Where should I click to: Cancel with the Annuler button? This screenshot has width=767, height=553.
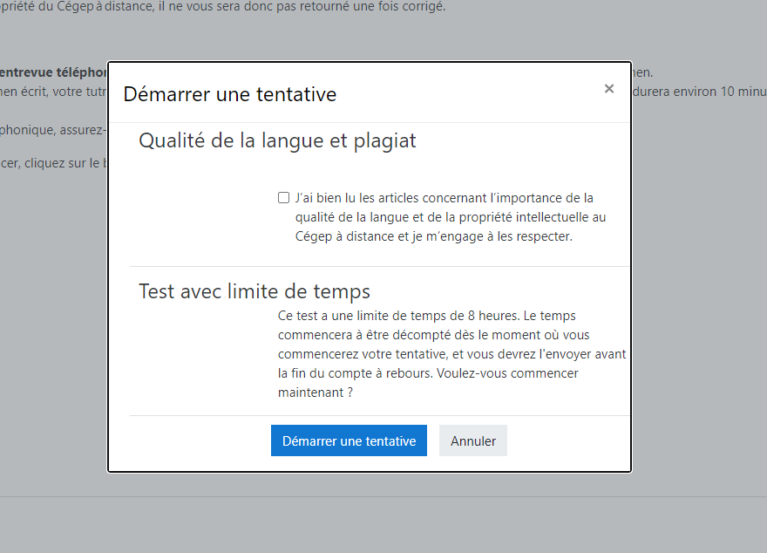tap(472, 441)
